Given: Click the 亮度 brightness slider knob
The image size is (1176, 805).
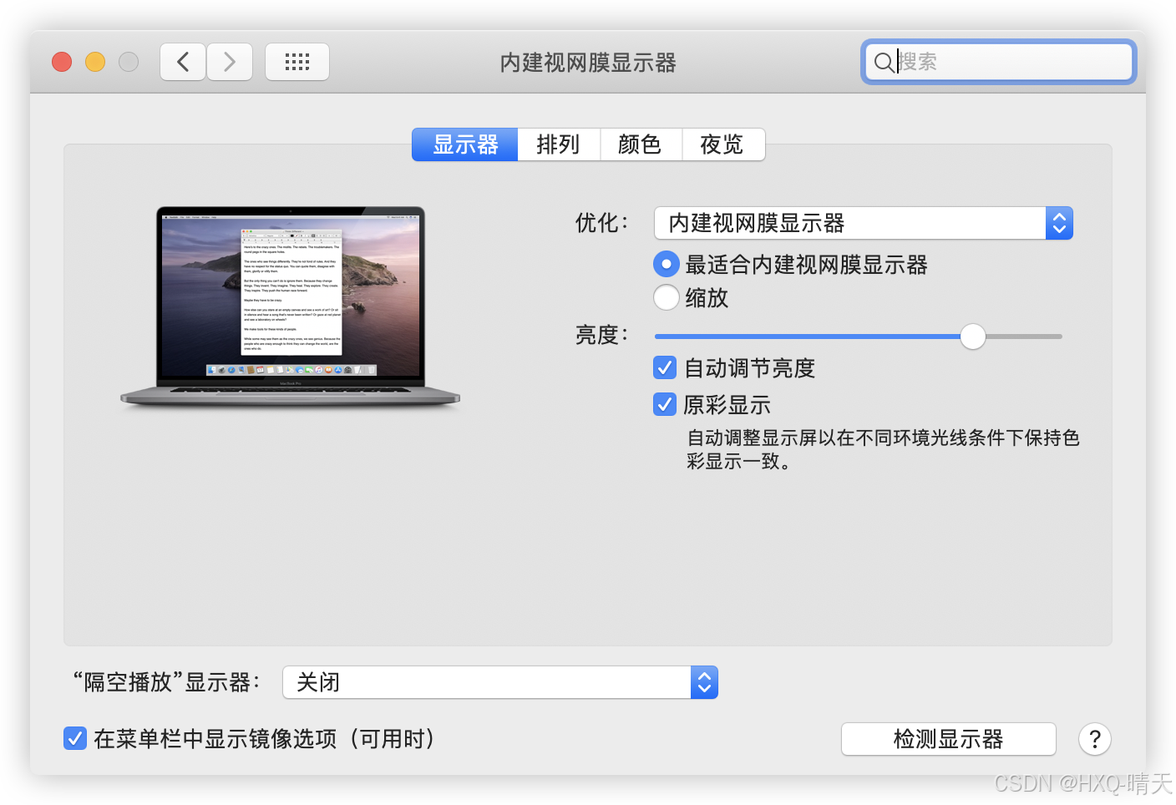Looking at the screenshot, I should click(x=972, y=337).
